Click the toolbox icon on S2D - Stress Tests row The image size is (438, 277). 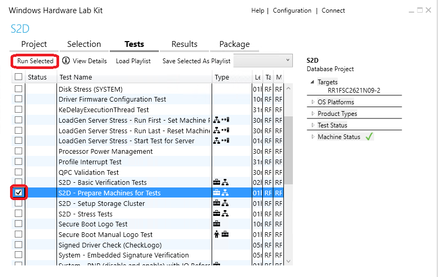pyautogui.click(x=216, y=214)
